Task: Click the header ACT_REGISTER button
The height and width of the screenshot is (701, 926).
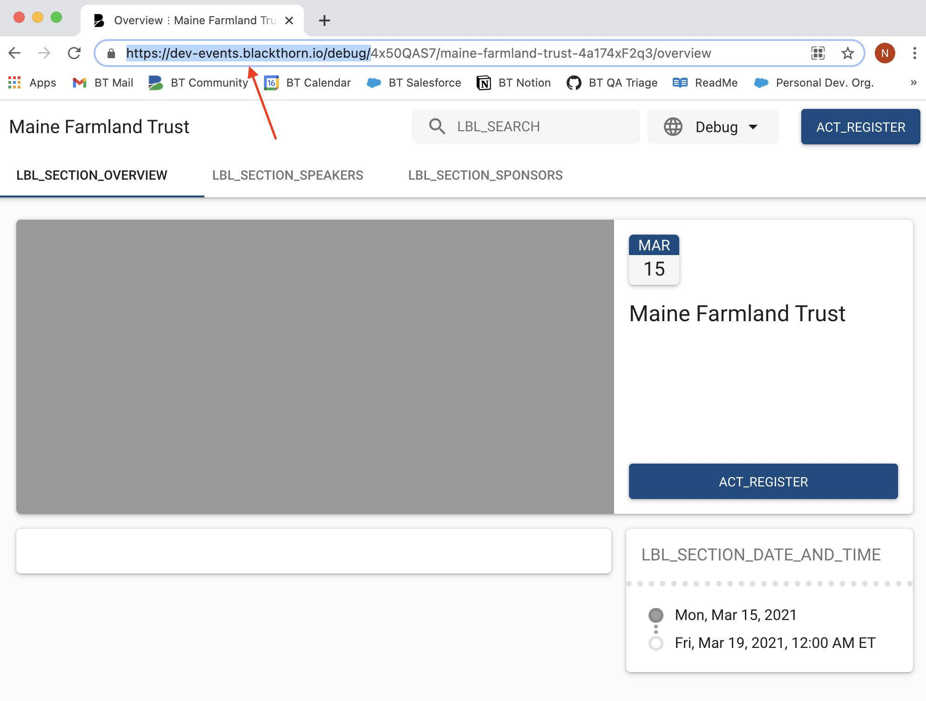Action: coord(860,127)
